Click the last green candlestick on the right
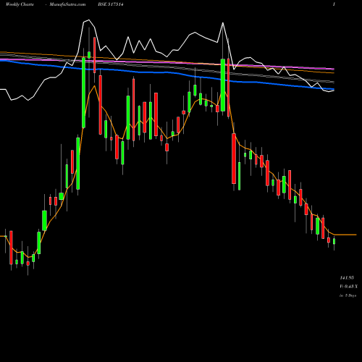 tap(334, 241)
